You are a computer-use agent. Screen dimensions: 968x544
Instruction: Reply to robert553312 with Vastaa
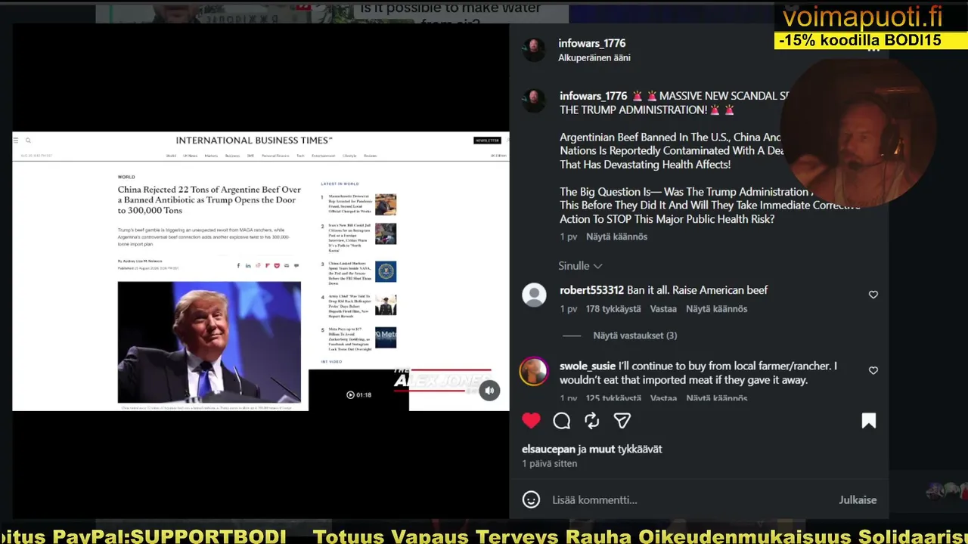pos(663,309)
